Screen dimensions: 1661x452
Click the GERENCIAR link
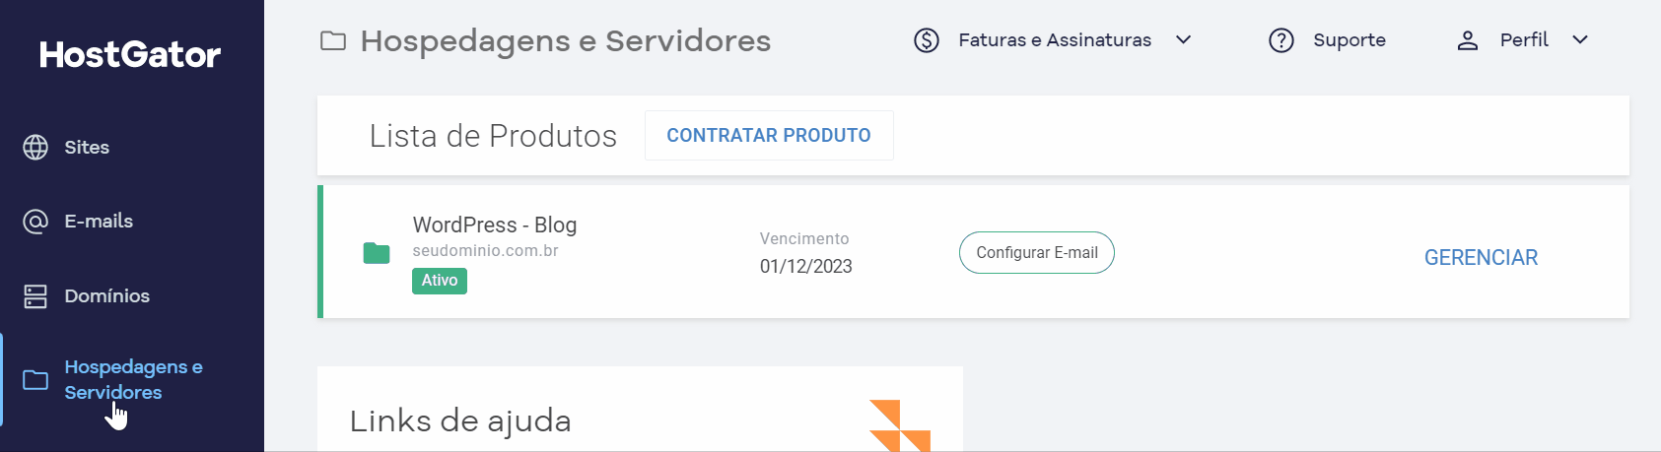[x=1481, y=258]
